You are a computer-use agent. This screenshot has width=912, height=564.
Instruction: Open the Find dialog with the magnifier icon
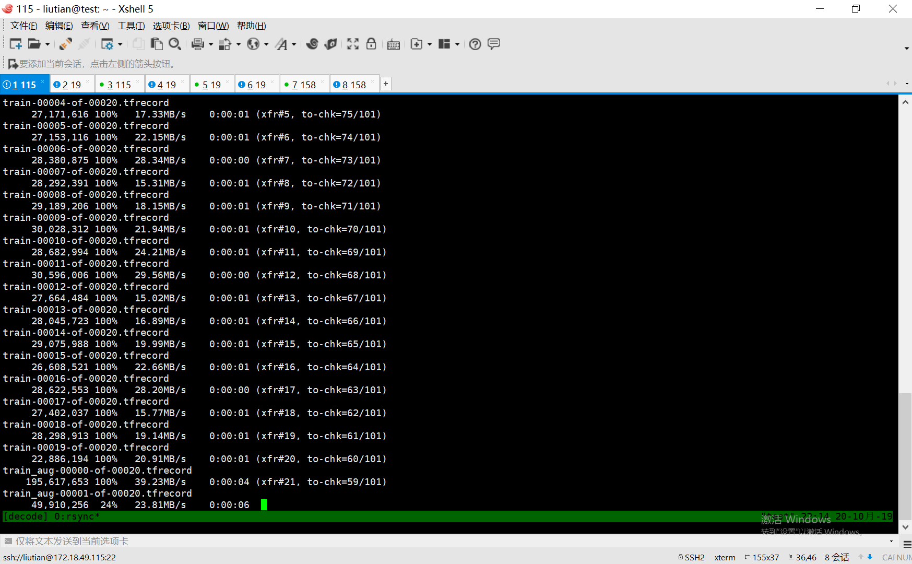click(x=175, y=44)
